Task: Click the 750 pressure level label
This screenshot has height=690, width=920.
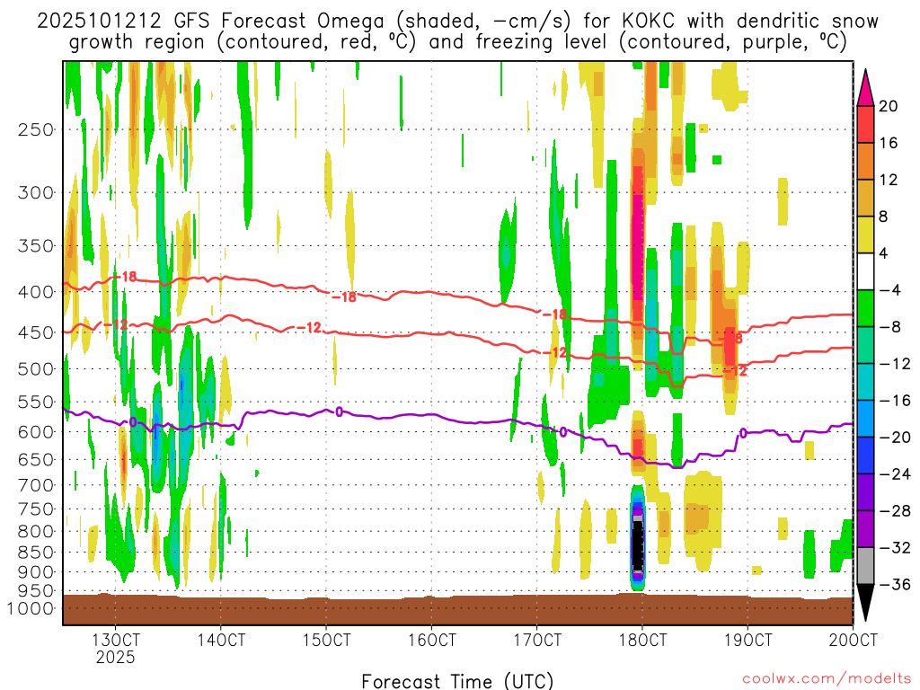Action: [x=36, y=509]
